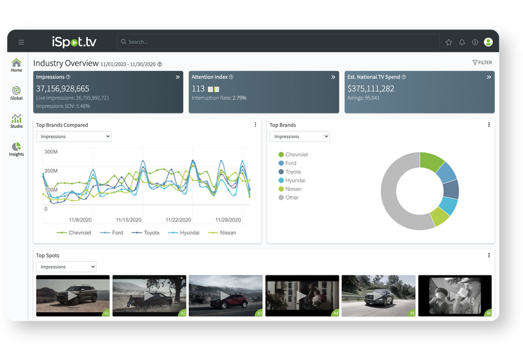Open Top Spots options kebab menu
This screenshot has width=523, height=357.
pos(489,256)
